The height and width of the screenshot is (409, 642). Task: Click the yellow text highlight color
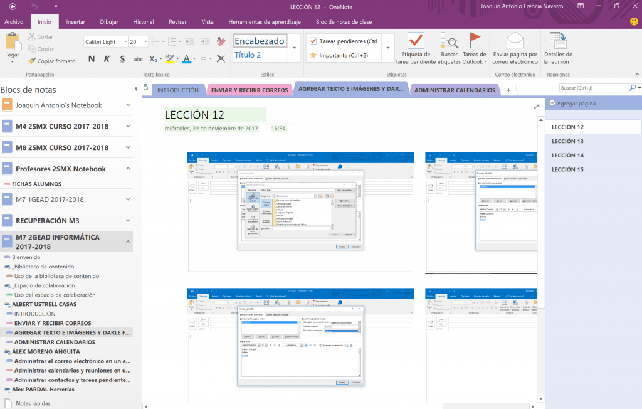(169, 59)
